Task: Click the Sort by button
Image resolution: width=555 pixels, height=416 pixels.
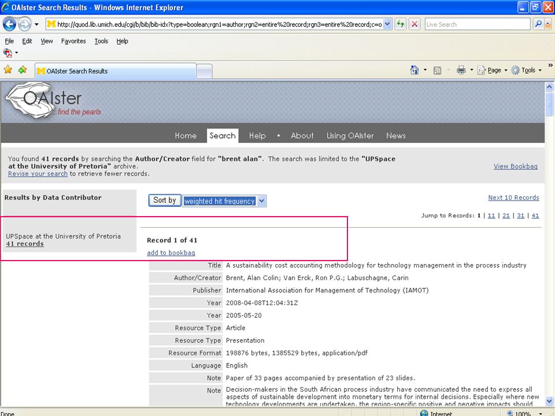Action: point(165,200)
